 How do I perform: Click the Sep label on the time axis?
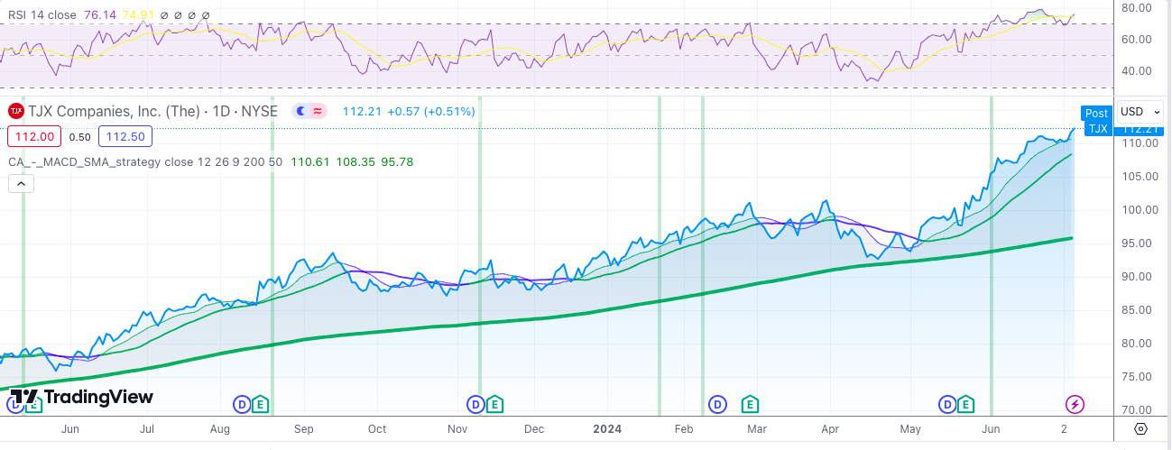pos(303,429)
